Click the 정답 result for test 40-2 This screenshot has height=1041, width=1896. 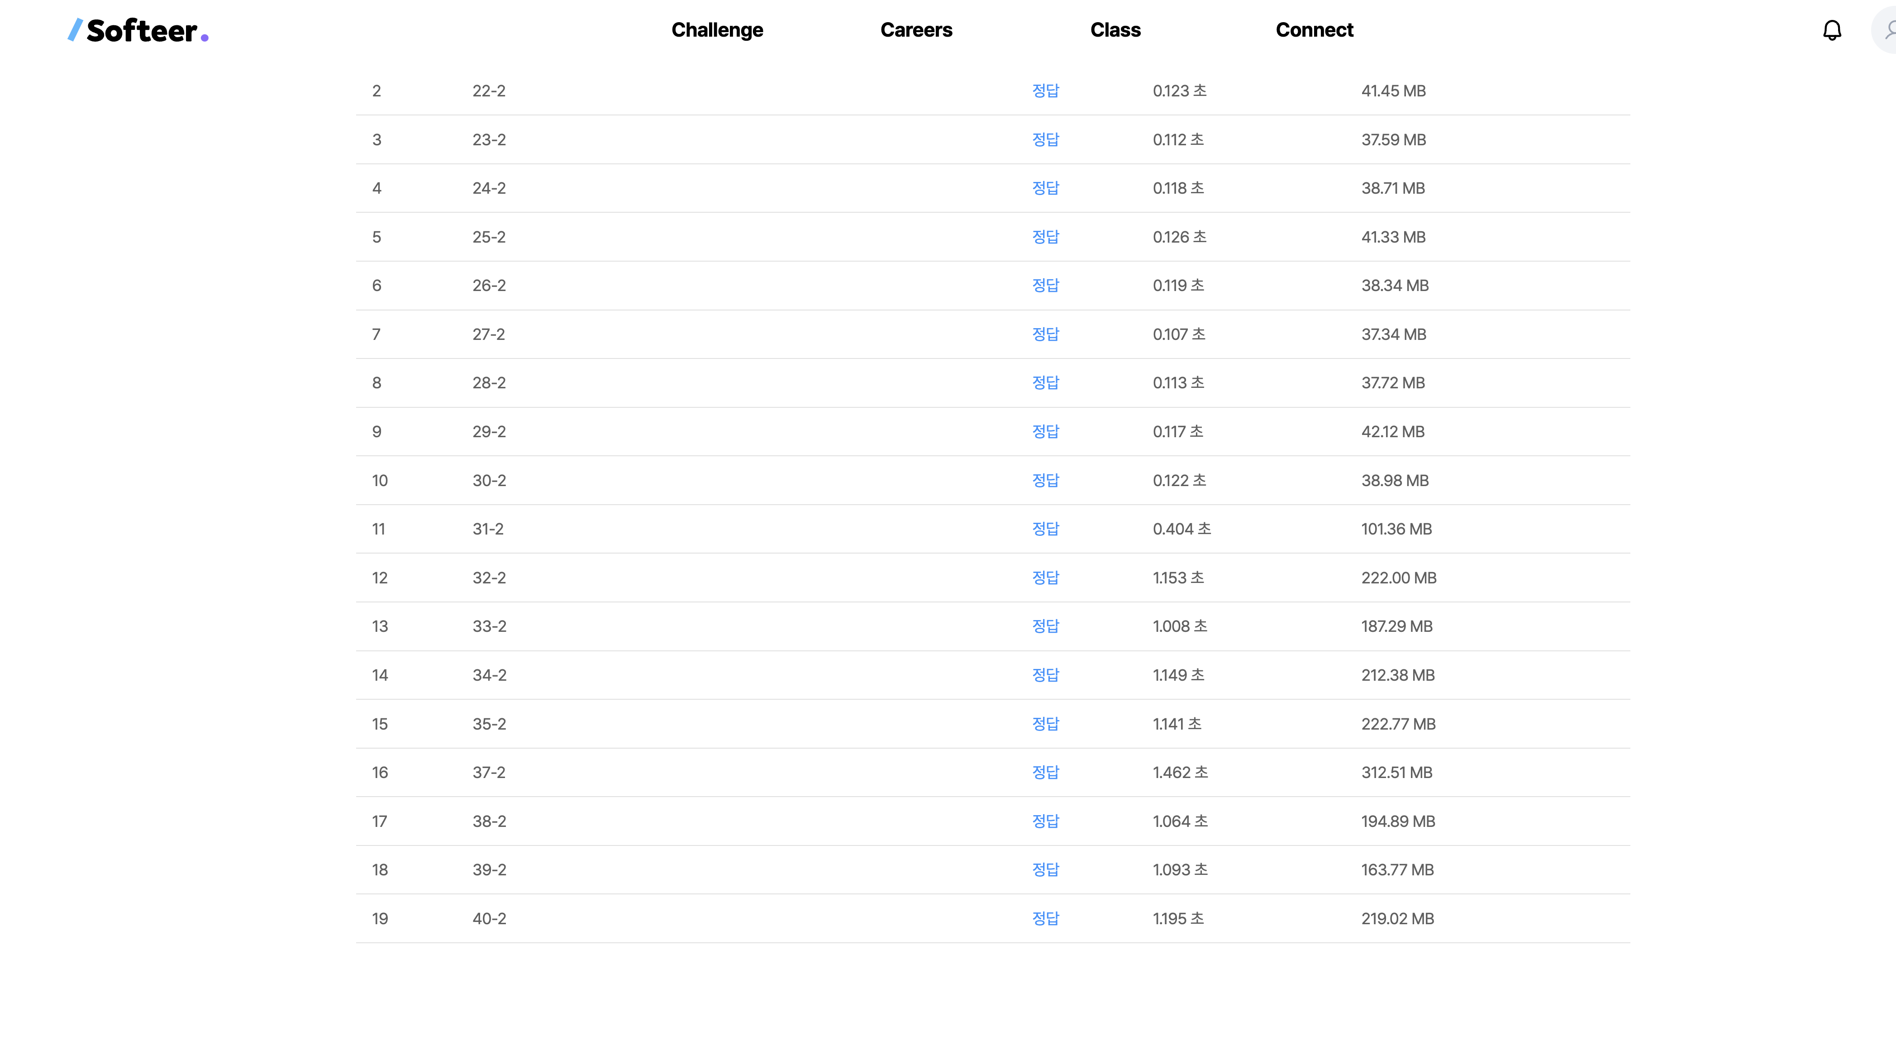coord(1044,918)
